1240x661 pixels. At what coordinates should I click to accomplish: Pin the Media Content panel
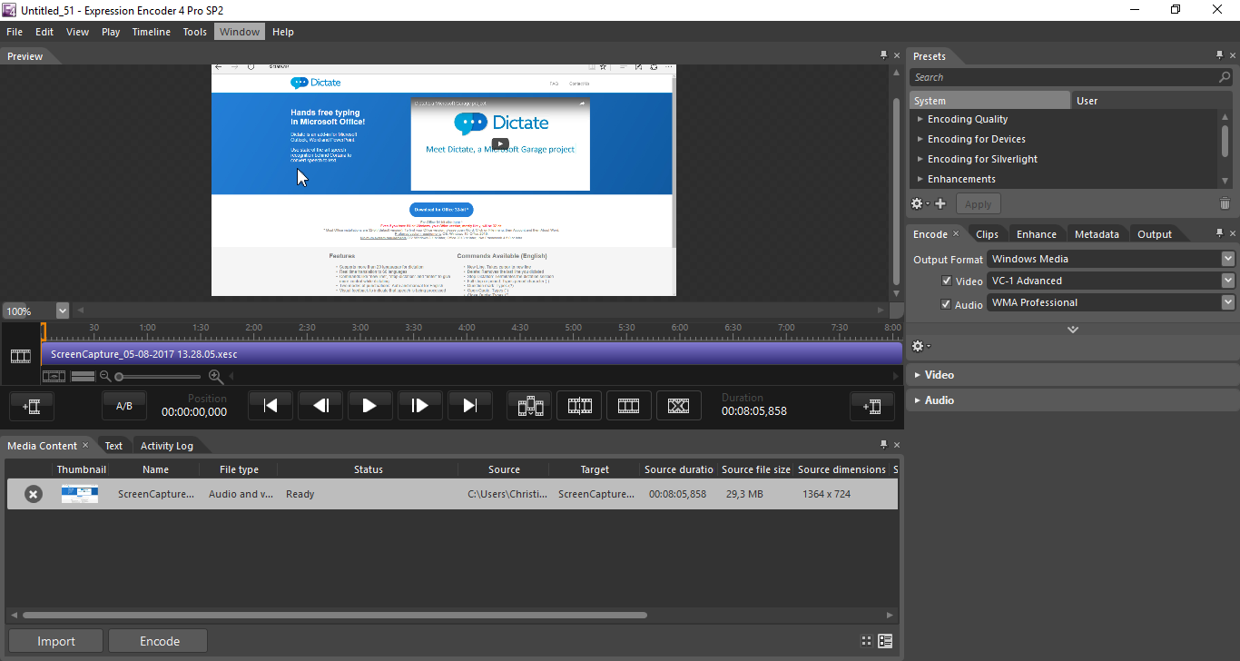pos(884,445)
